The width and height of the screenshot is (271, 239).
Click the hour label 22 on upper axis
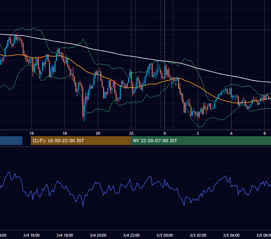[x=132, y=133]
